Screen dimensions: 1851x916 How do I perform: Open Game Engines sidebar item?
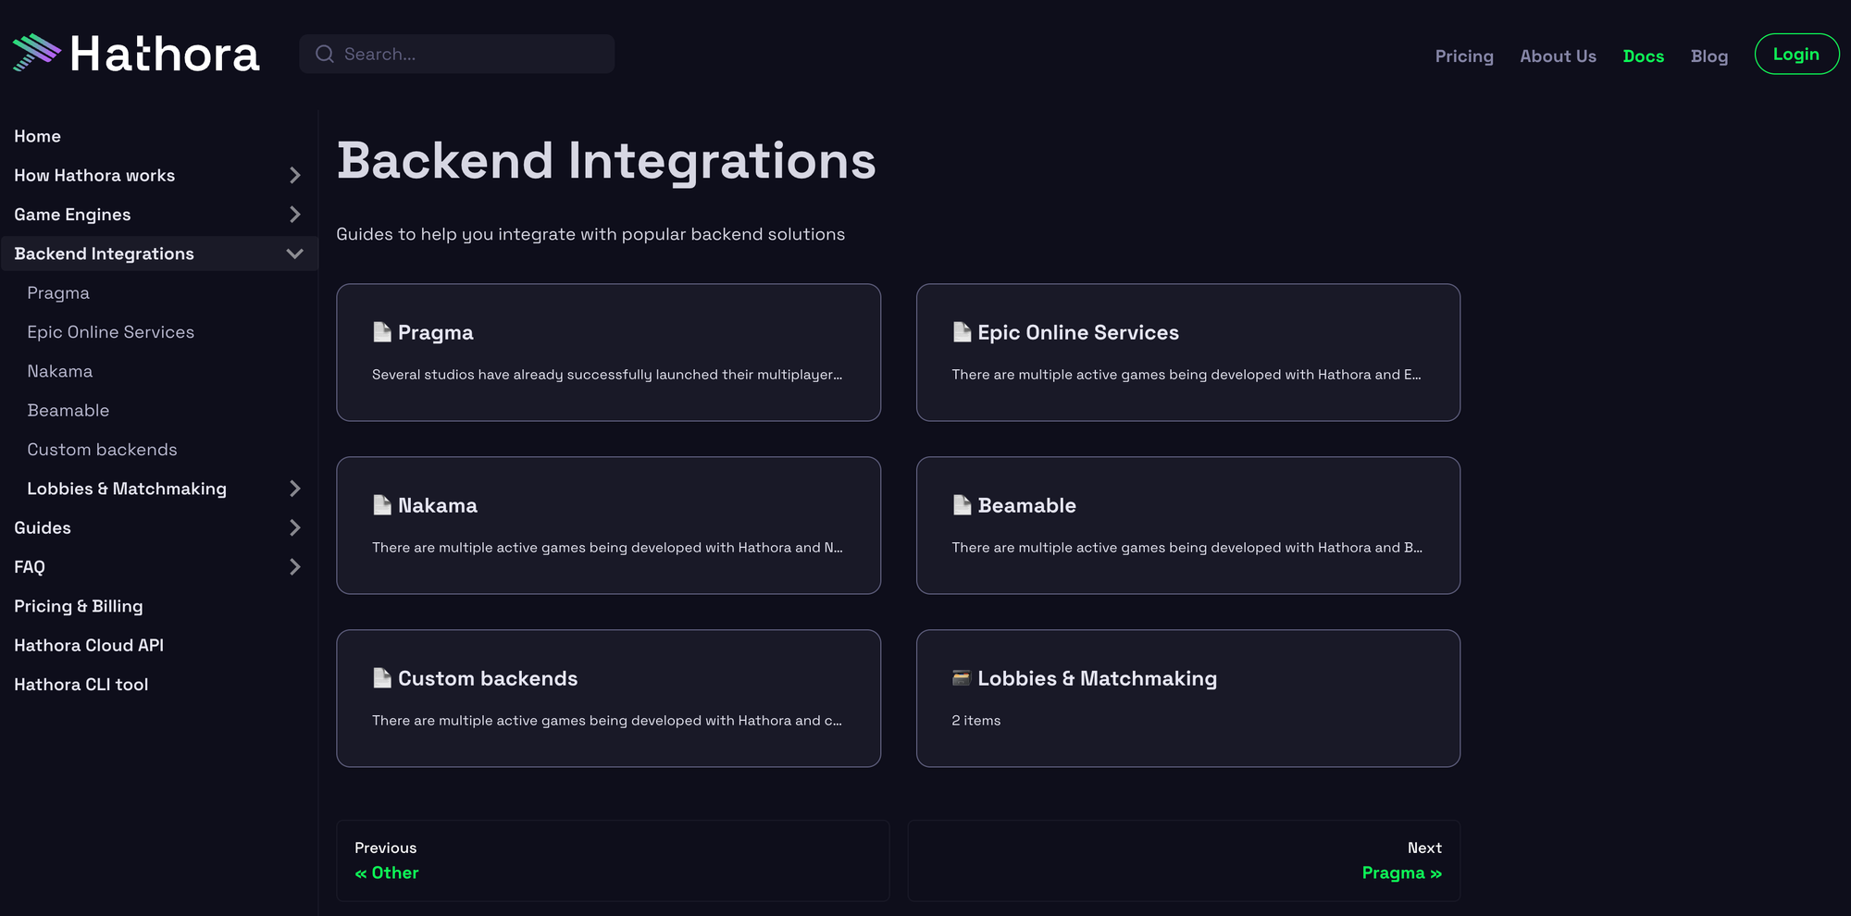(72, 215)
